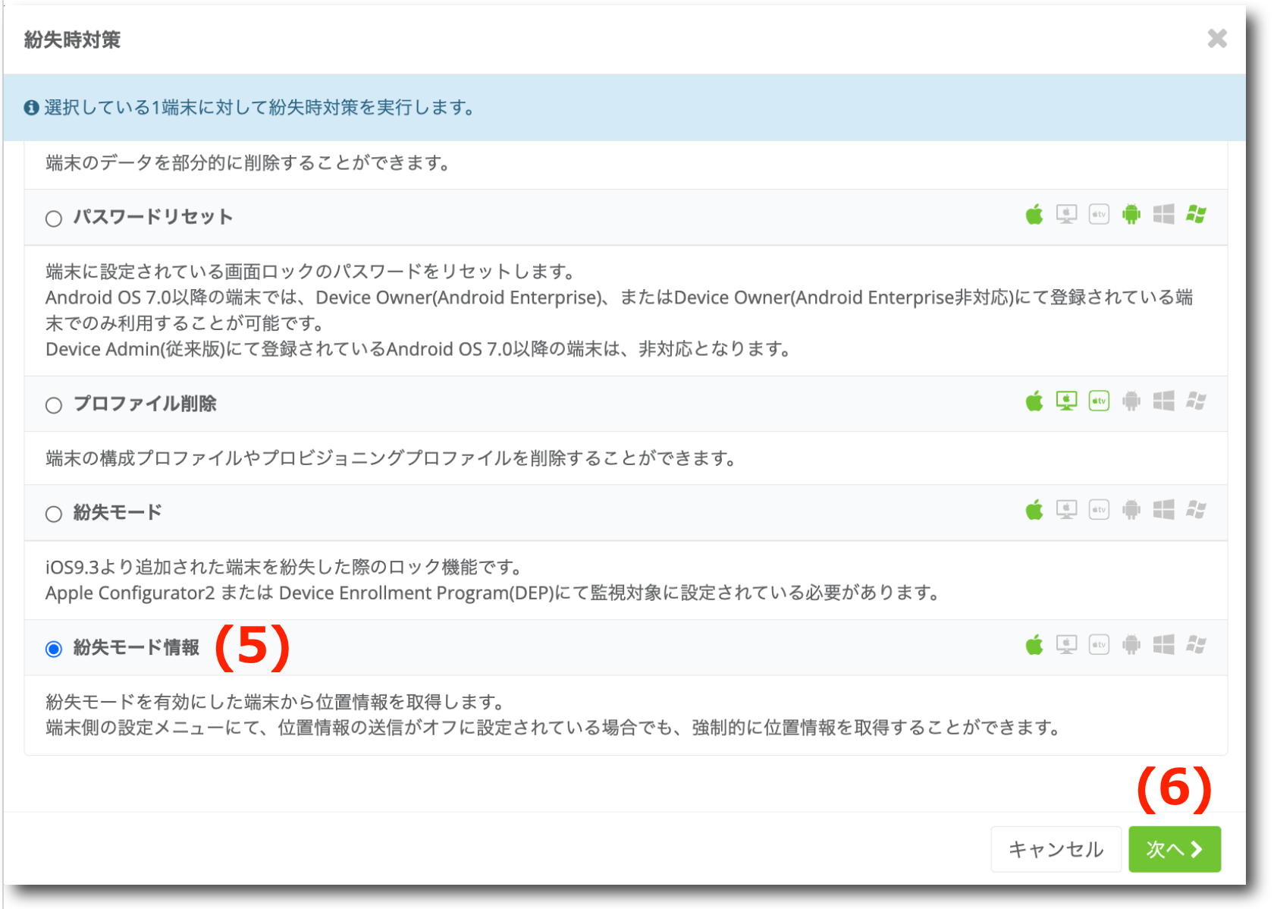Image resolution: width=1277 pixels, height=909 pixels.
Task: Click the banner text 選択している1端末に対して紛失時対策を実行します。
Action: (260, 108)
